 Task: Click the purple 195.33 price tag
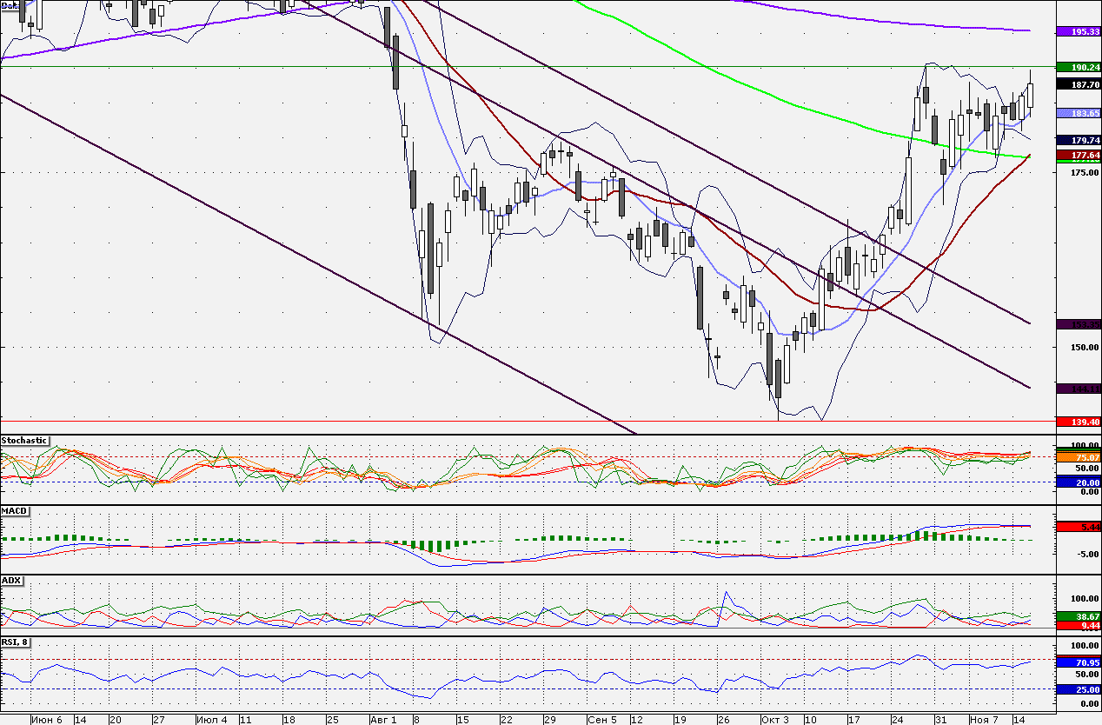pyautogui.click(x=1079, y=31)
